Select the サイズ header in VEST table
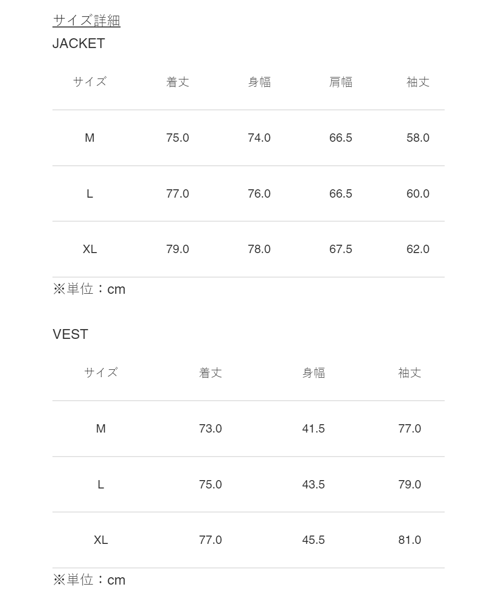This screenshot has width=503, height=615. point(101,373)
